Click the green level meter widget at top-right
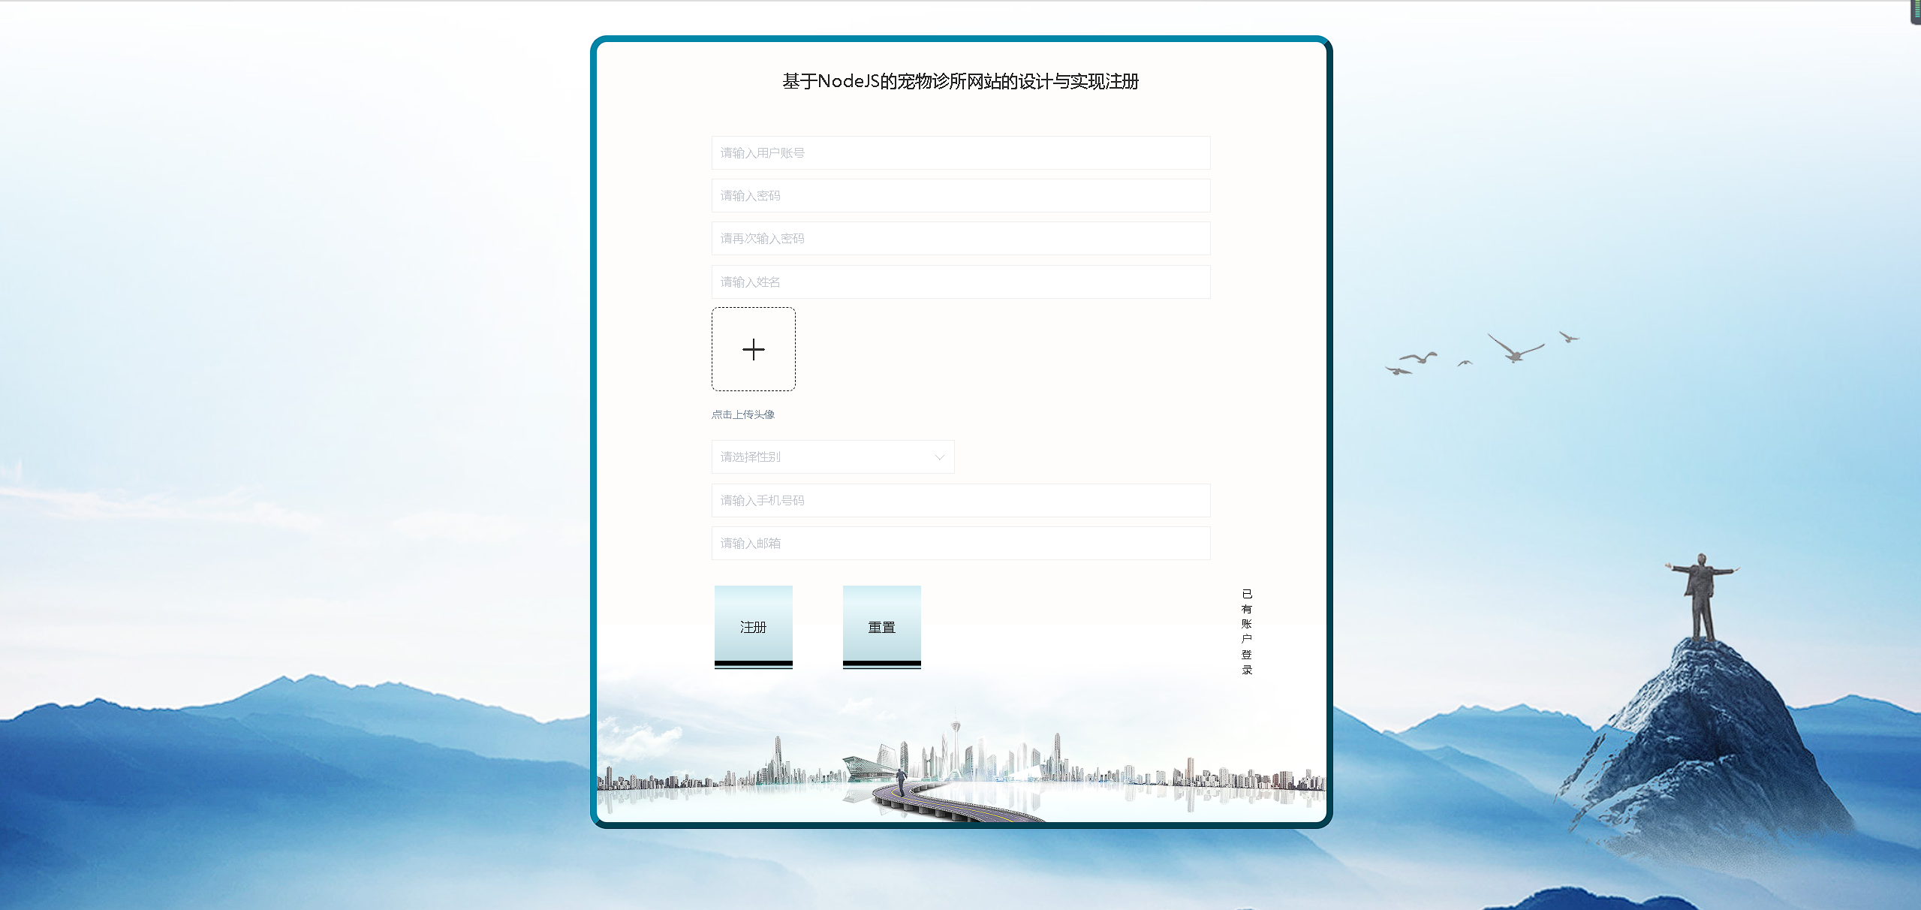Screen dimensions: 1921x910 click(x=1916, y=11)
